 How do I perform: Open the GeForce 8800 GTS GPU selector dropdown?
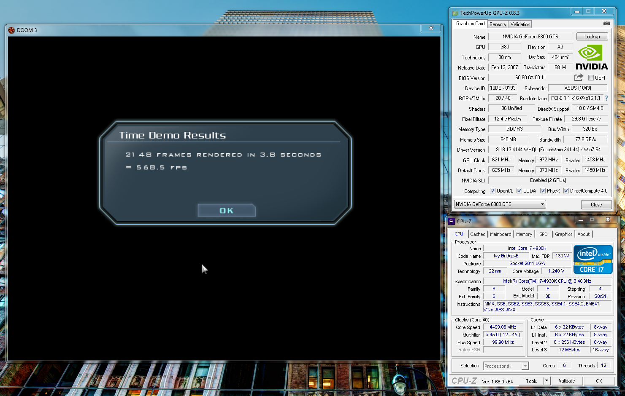point(500,204)
